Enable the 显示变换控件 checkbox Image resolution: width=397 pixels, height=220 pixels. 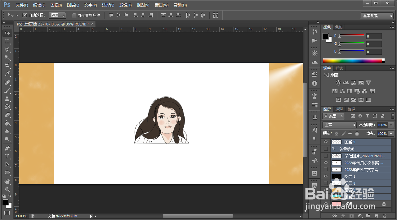74,15
